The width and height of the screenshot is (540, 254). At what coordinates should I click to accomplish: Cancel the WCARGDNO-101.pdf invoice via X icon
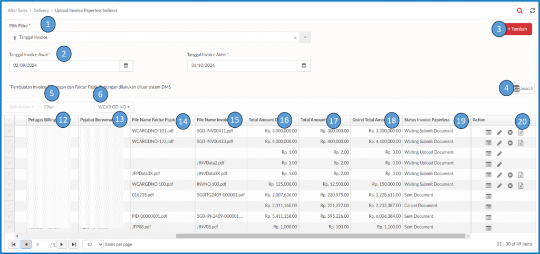(x=510, y=132)
